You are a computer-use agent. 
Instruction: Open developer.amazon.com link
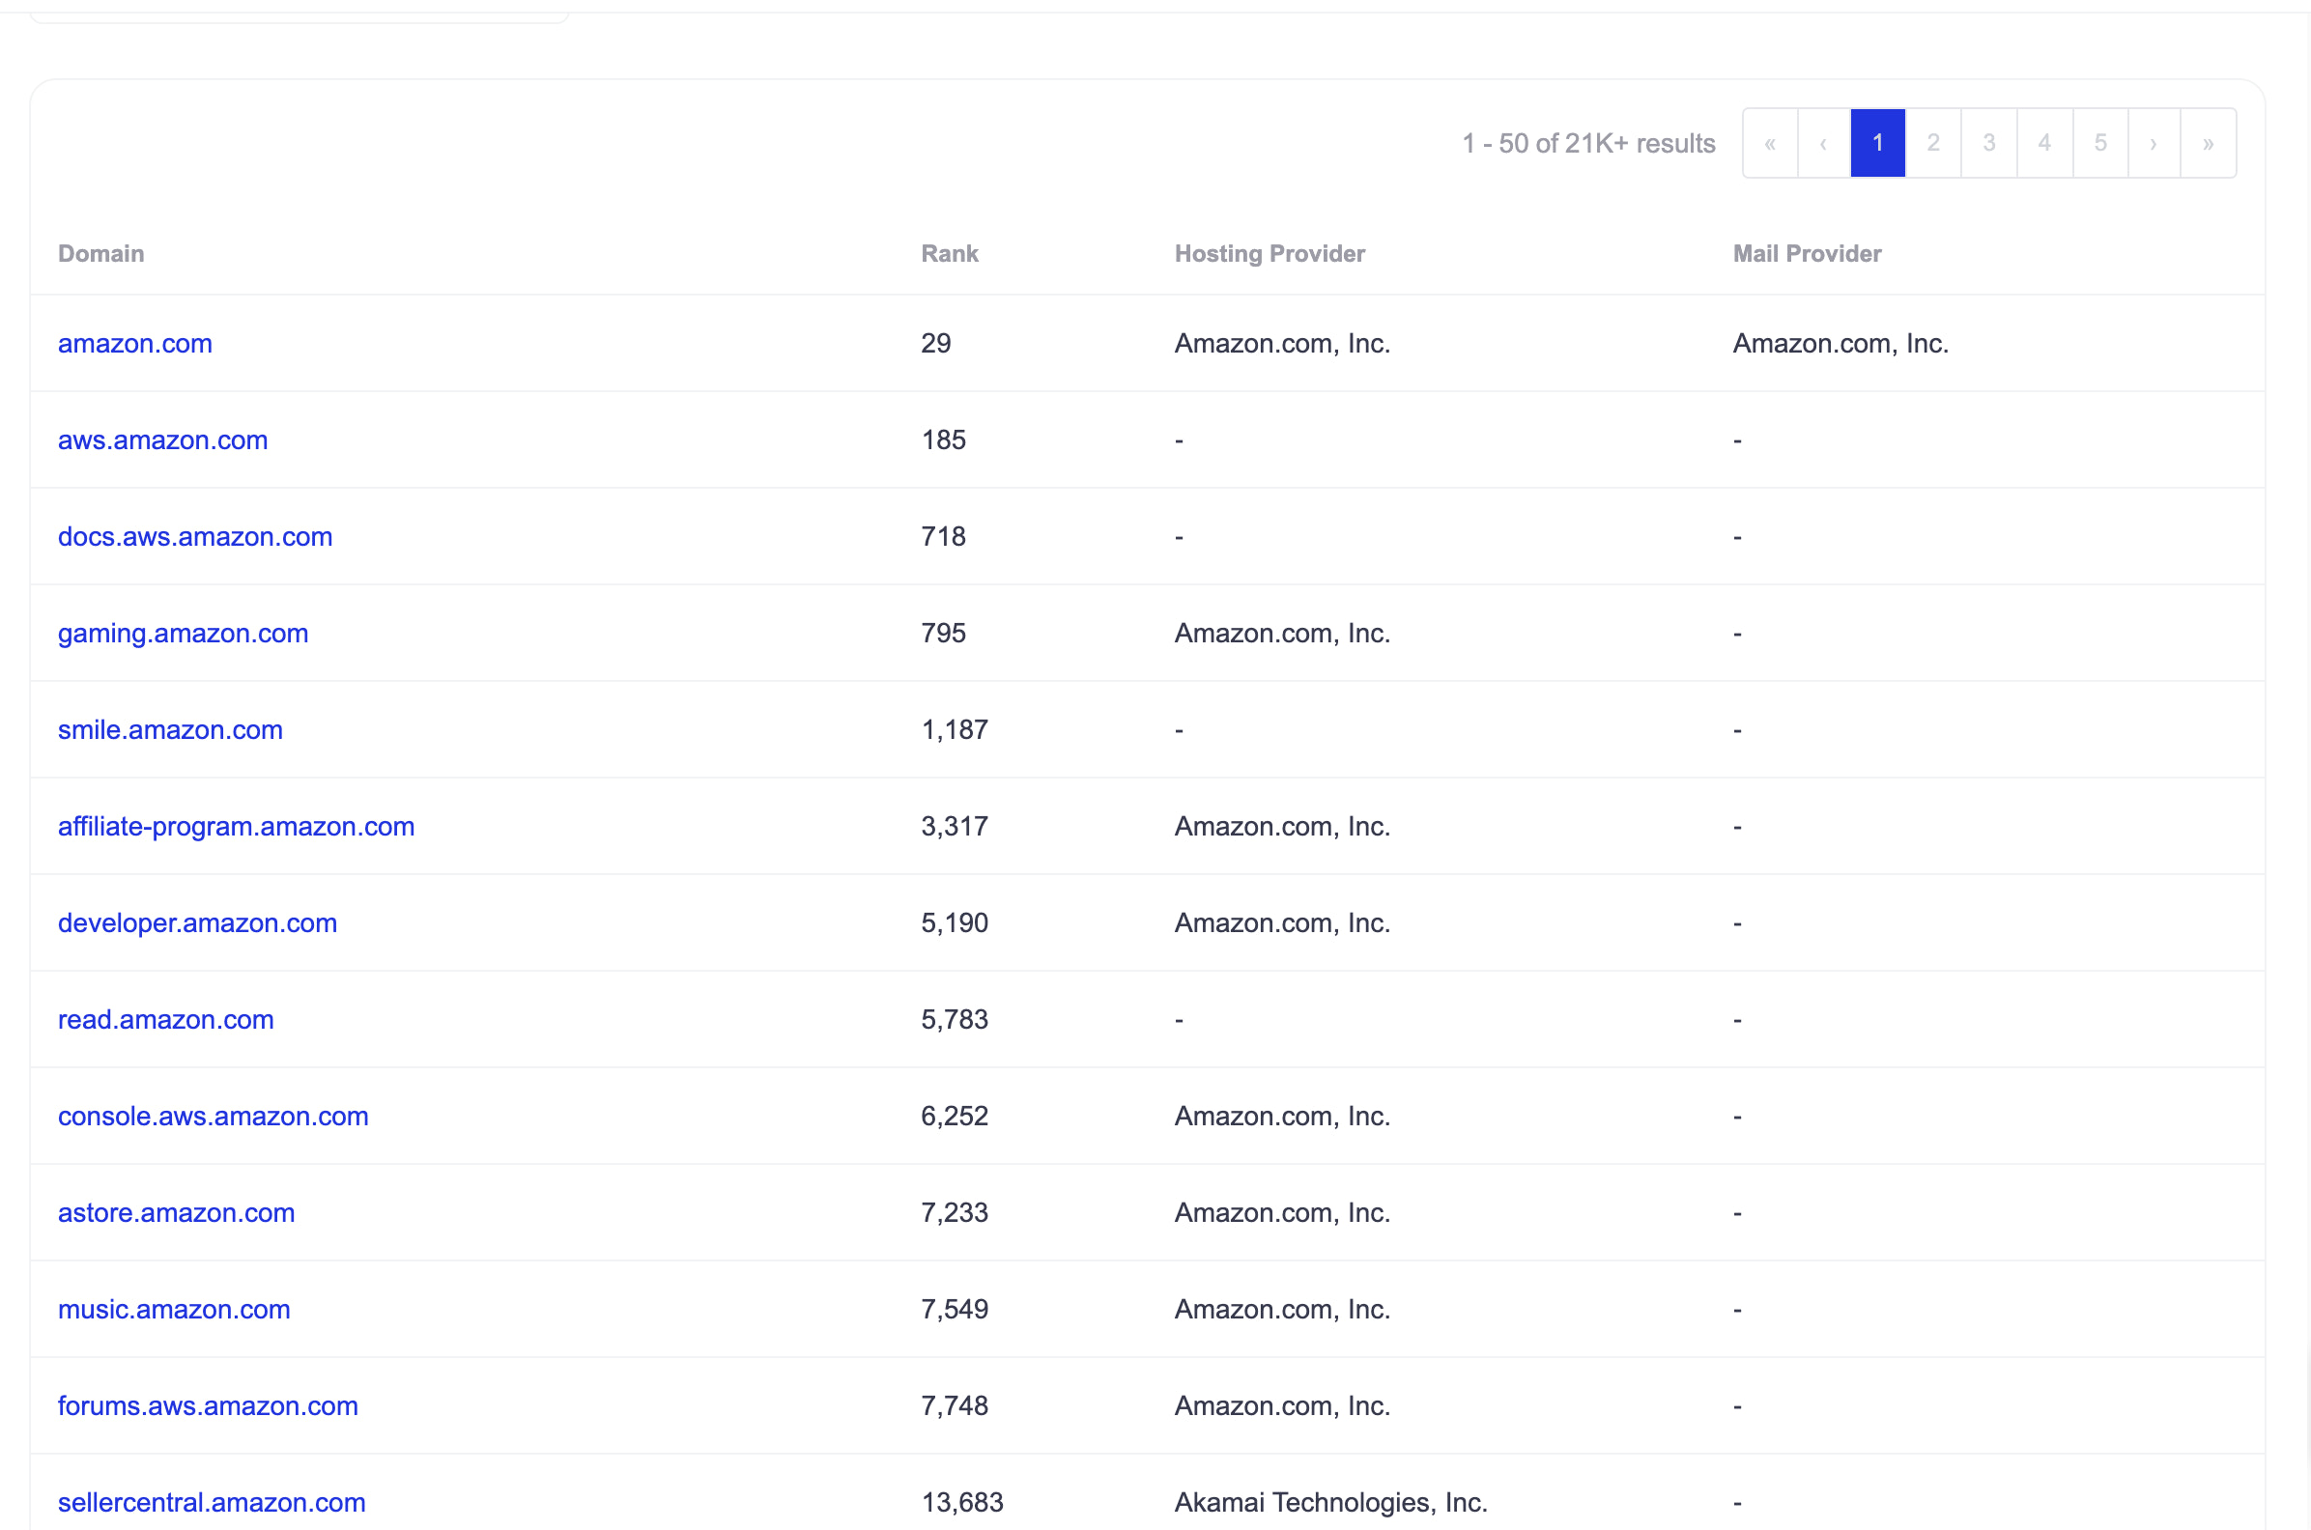[197, 923]
